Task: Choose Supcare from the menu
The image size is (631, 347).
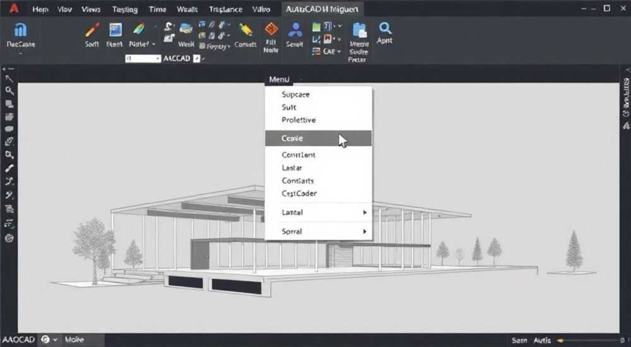Action: click(x=296, y=95)
